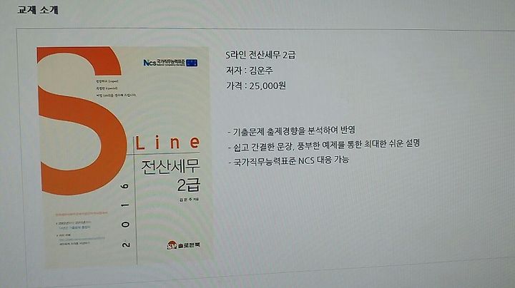Click the orange highlighted line on cover bottom
Image resolution: width=515 pixels, height=288 pixels.
tap(82, 213)
